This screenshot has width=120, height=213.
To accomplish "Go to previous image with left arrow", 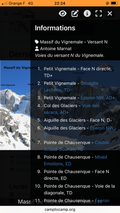I will click(x=8, y=106).
